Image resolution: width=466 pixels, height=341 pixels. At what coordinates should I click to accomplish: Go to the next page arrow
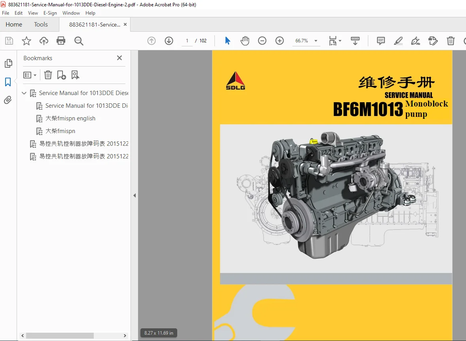(x=169, y=41)
